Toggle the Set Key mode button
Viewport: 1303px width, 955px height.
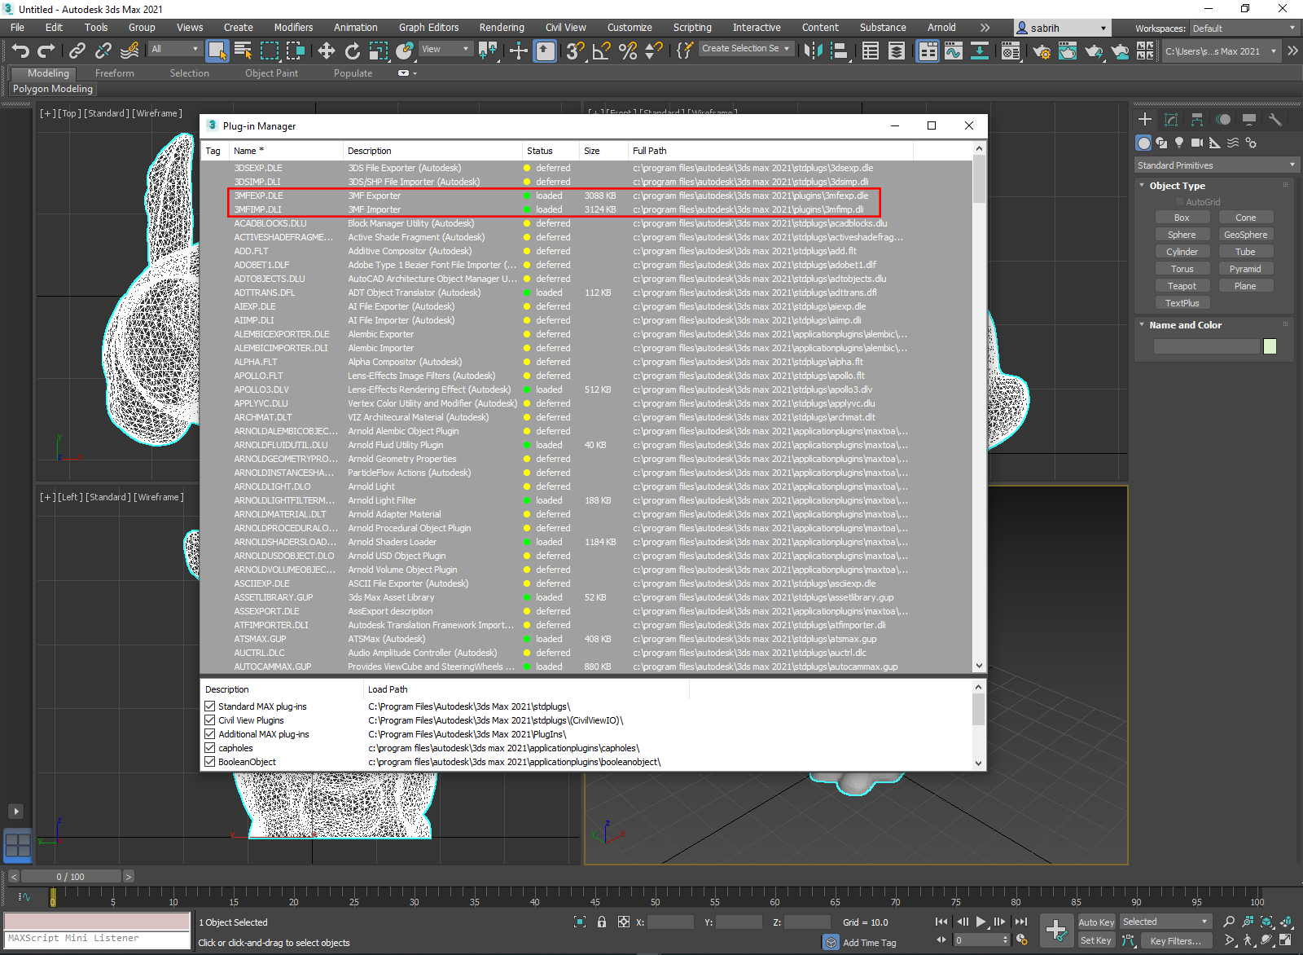coord(1096,940)
